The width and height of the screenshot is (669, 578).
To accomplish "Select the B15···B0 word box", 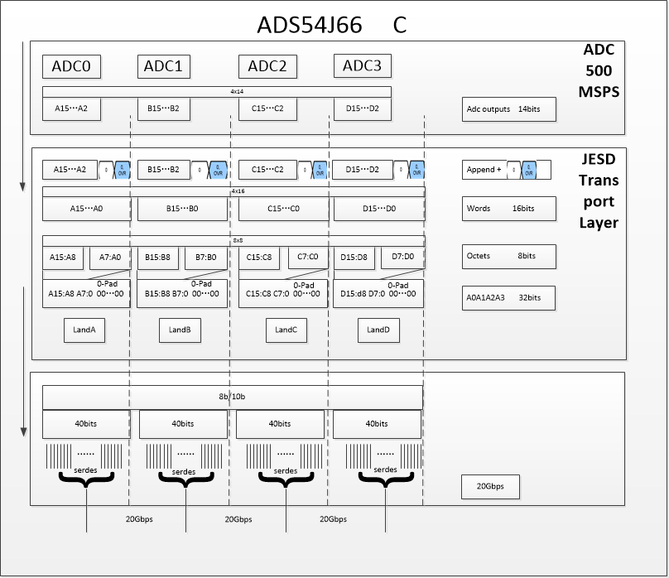I will click(x=182, y=209).
